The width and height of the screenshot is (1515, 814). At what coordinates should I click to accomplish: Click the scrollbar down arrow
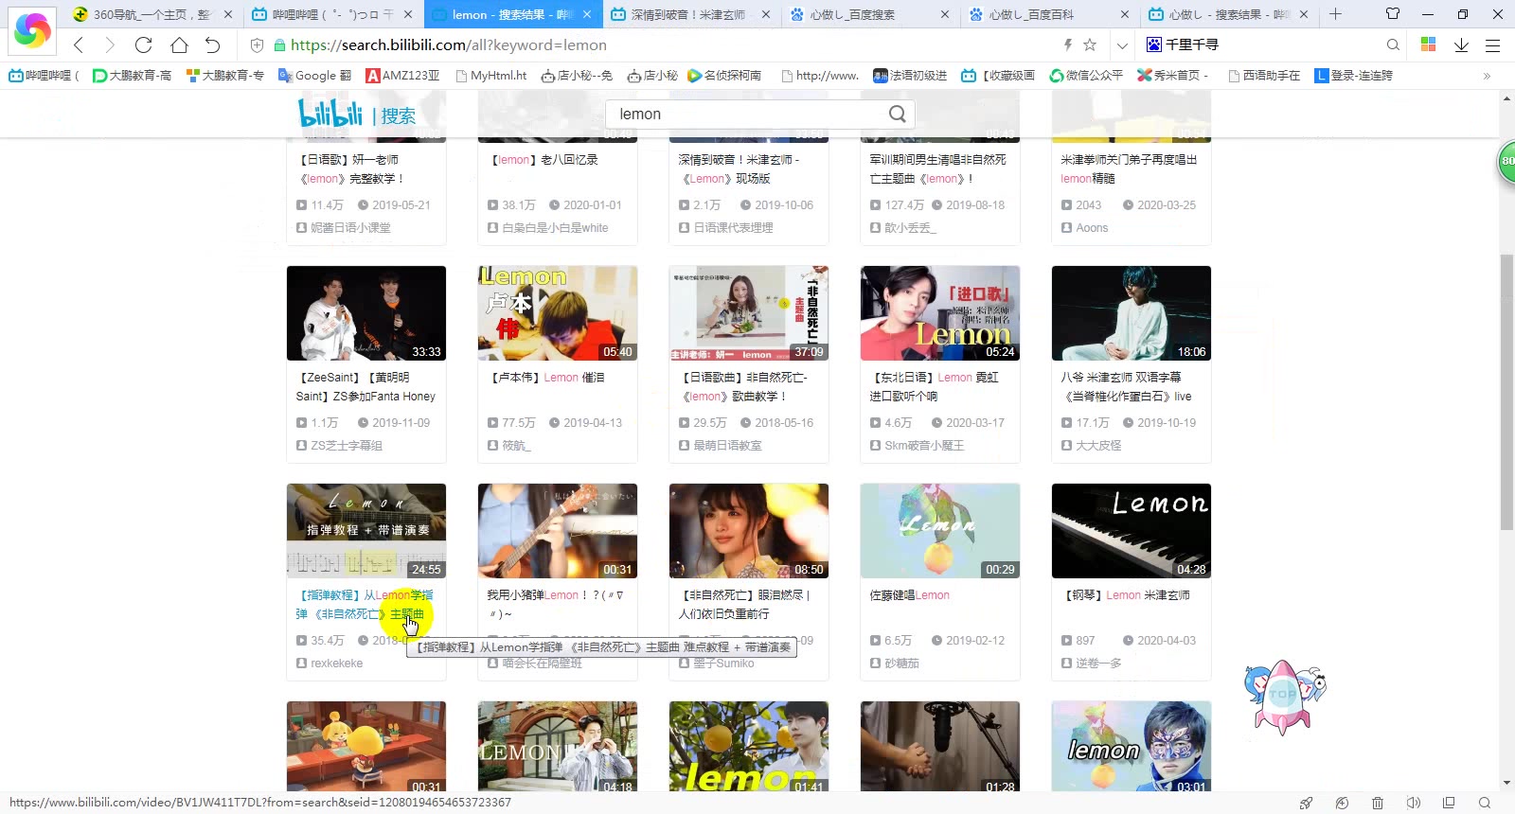tap(1507, 784)
